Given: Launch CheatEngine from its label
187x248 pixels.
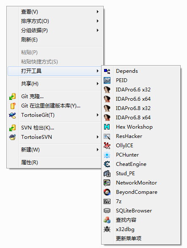Looking at the screenshot, I should point(131,164).
